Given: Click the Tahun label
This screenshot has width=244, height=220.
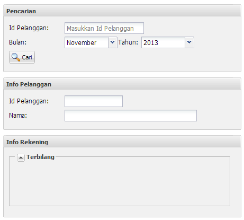Looking at the screenshot, I should pyautogui.click(x=128, y=42).
